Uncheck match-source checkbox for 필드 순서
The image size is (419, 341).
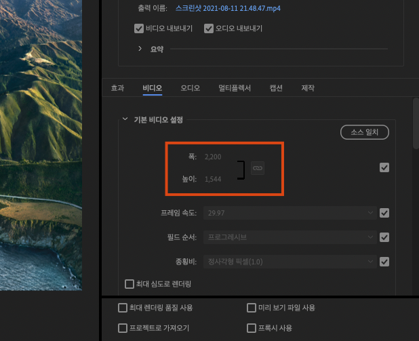(384, 237)
